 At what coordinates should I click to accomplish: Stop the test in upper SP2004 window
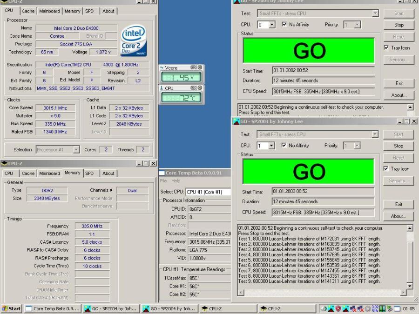399,25
